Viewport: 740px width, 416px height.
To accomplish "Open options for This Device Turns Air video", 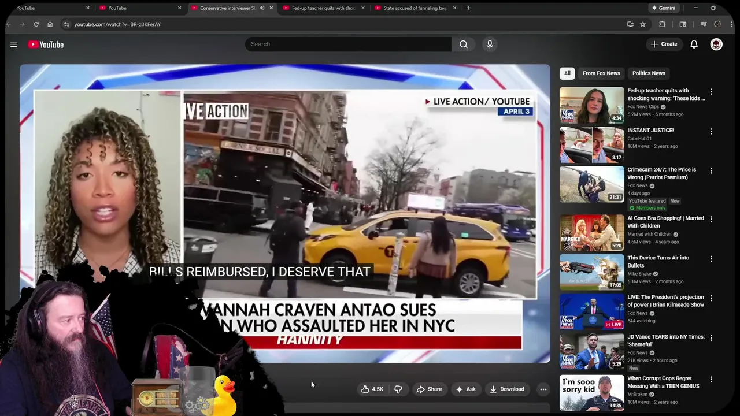I will pyautogui.click(x=711, y=259).
